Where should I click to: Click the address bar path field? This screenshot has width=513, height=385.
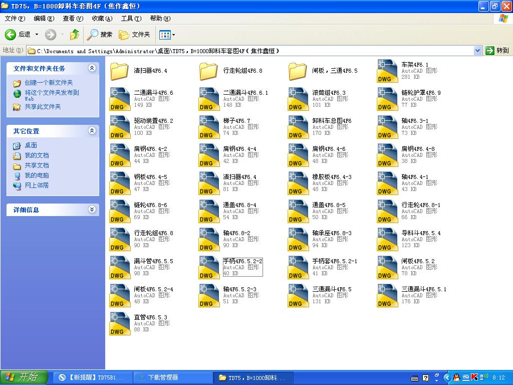(x=250, y=51)
